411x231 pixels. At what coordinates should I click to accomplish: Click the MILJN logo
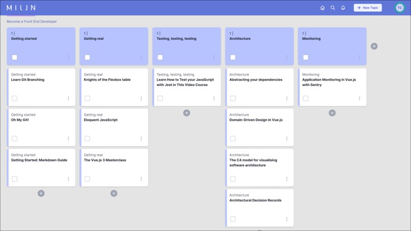click(21, 8)
